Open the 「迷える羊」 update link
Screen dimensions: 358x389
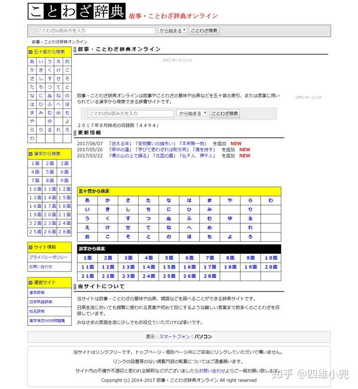pos(120,143)
